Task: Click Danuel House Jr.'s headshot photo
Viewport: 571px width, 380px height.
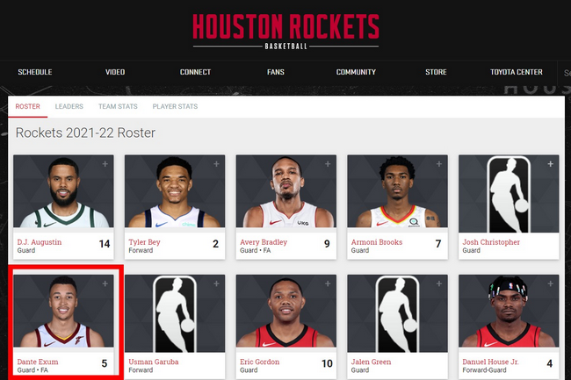Action: tap(509, 311)
